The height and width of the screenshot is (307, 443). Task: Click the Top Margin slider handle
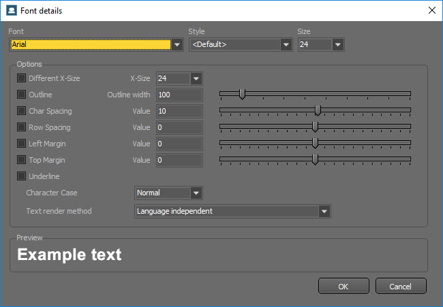[x=315, y=160]
